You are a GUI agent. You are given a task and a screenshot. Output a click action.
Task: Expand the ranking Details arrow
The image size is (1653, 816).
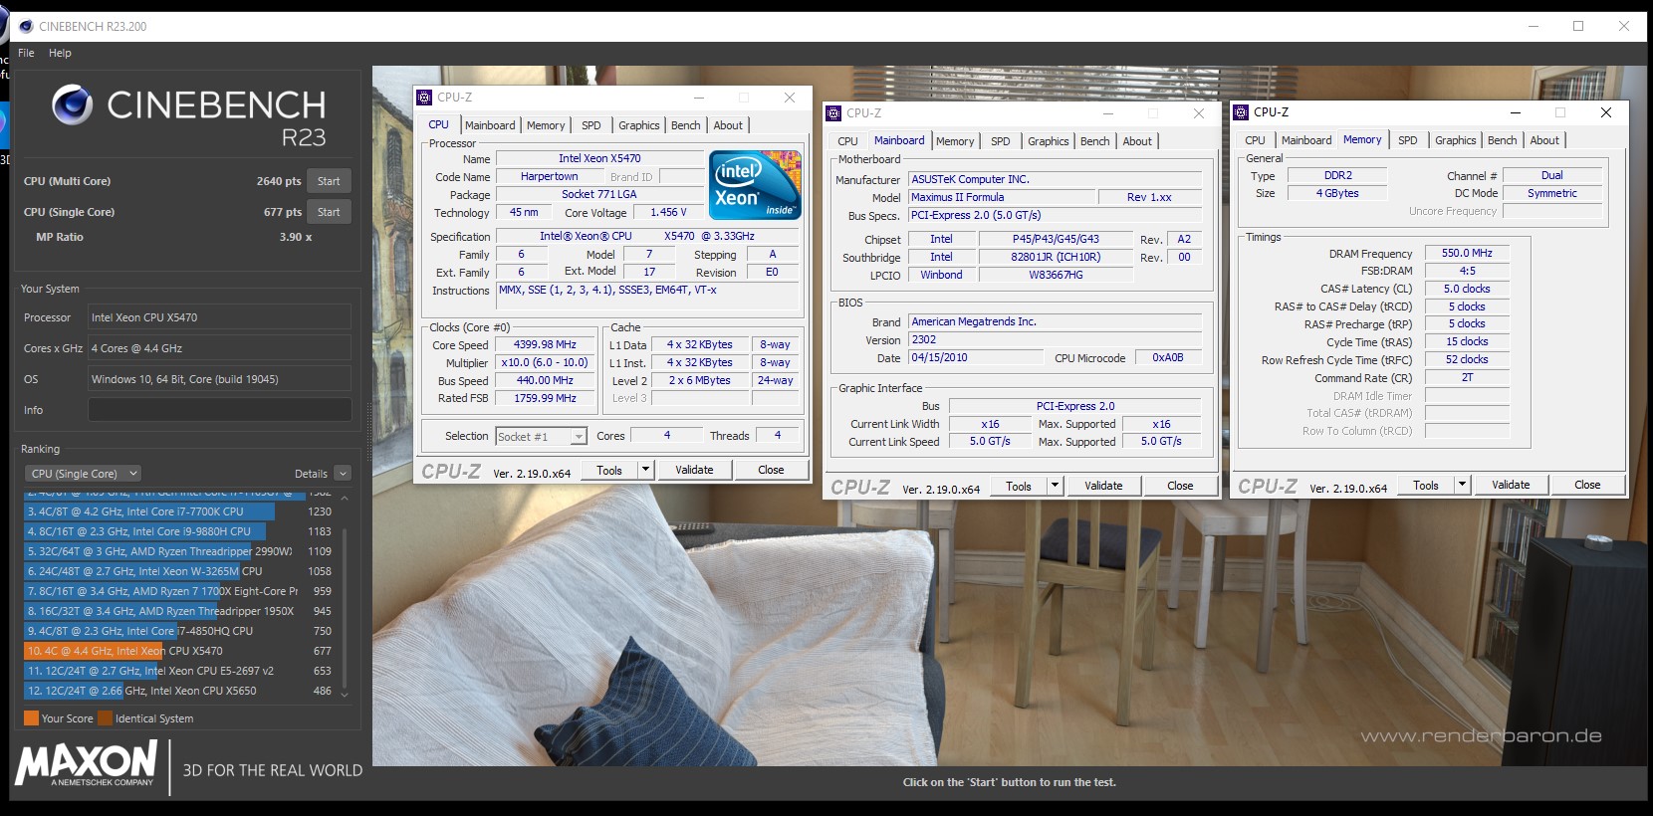tap(343, 474)
